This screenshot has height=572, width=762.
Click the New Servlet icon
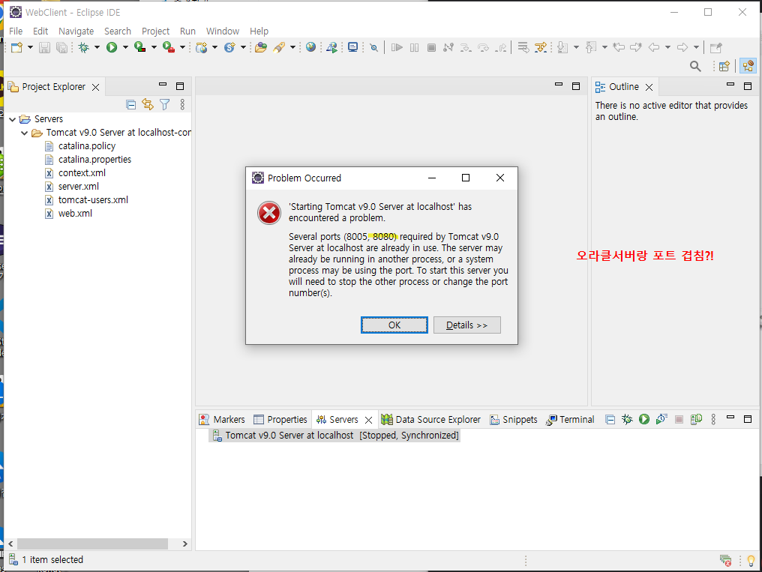pos(229,47)
